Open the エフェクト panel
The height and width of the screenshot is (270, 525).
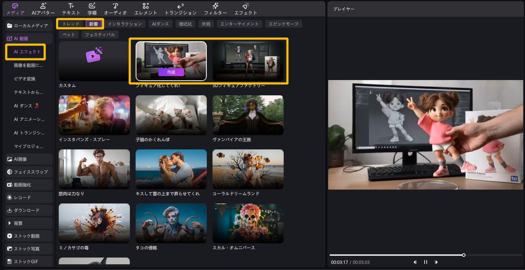coord(246,9)
